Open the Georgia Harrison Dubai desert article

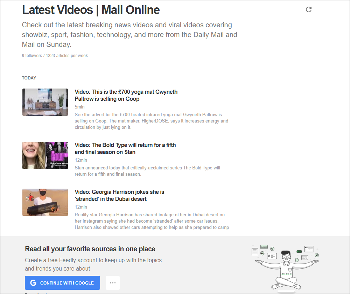(119, 195)
